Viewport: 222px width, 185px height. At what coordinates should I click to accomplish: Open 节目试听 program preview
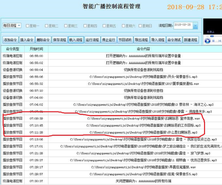click(x=124, y=40)
